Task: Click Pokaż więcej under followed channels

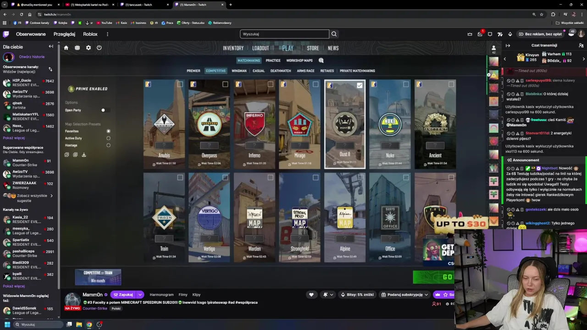Action: click(14, 138)
